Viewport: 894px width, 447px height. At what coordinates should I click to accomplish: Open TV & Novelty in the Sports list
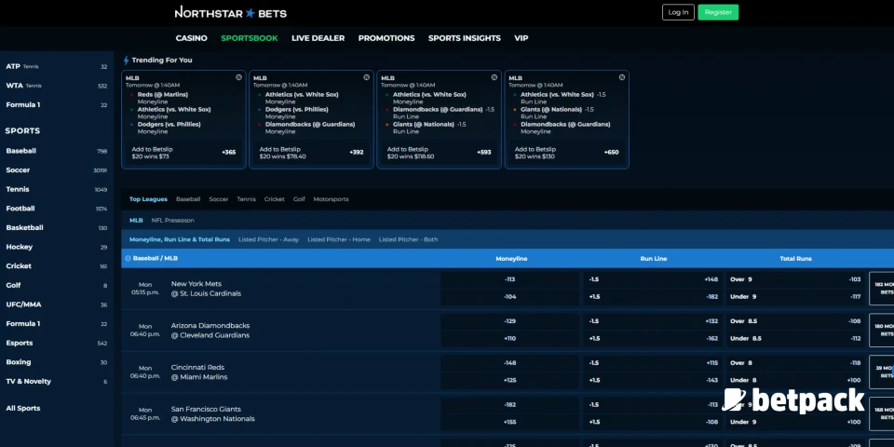[x=57, y=382]
